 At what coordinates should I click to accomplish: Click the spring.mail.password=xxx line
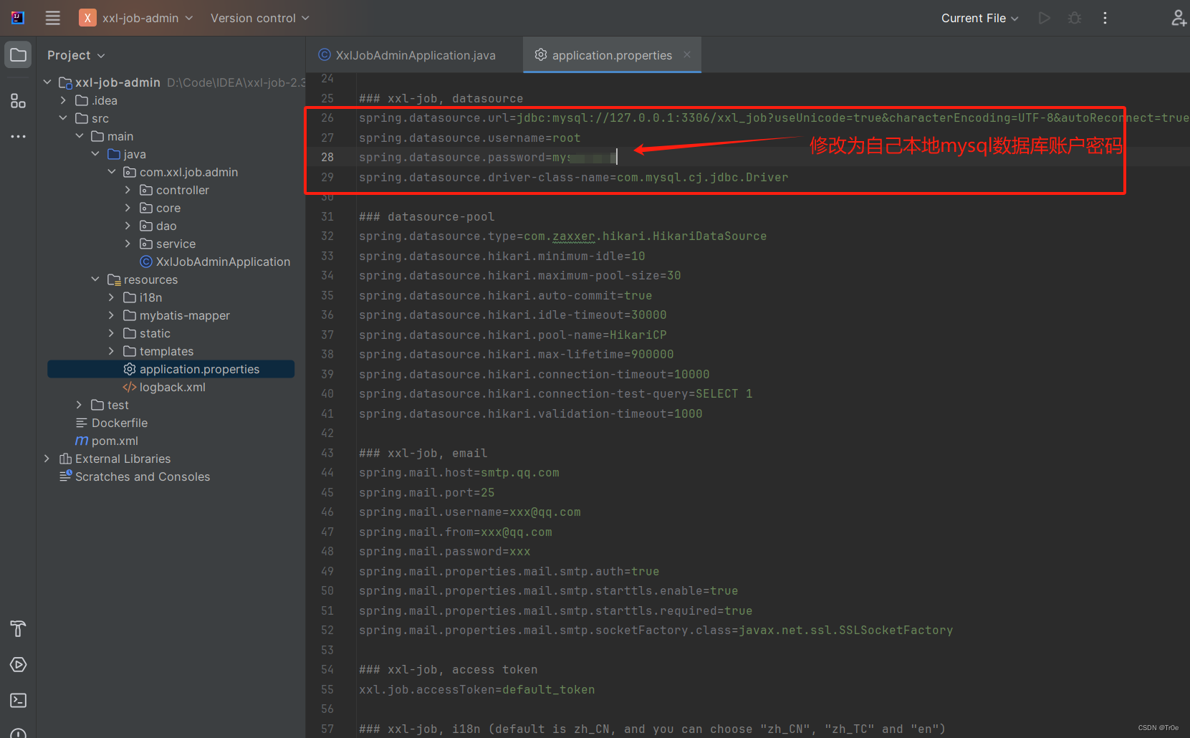445,551
